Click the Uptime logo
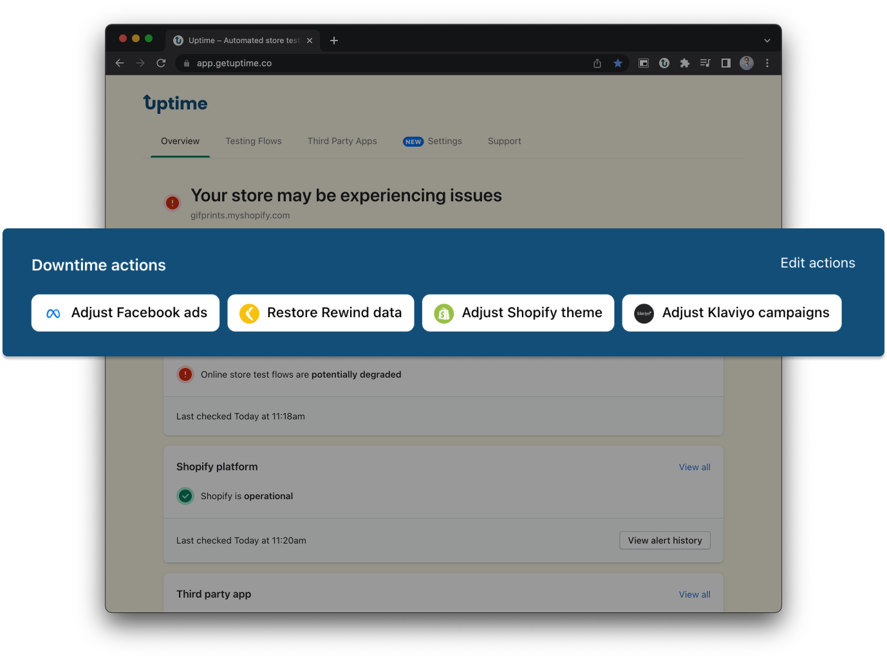Viewport: 887px width, 660px height. pos(175,104)
